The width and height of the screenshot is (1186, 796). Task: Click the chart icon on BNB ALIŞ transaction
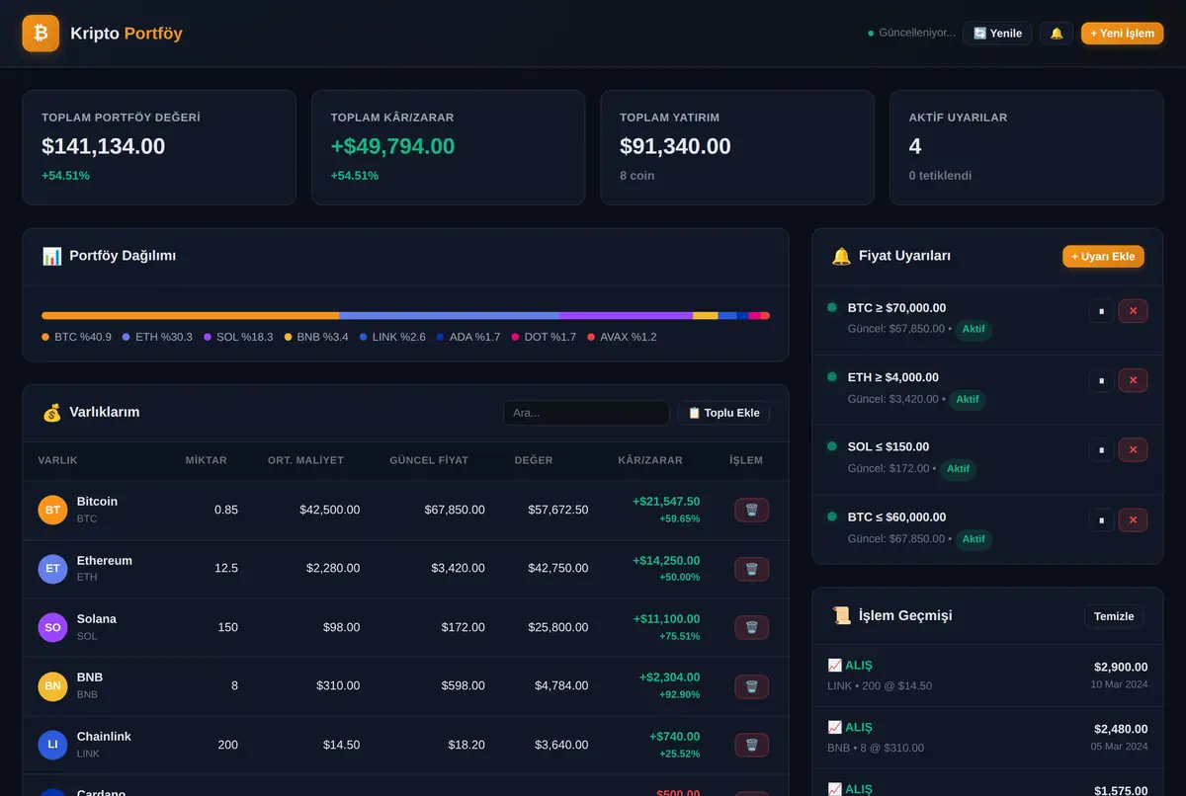(x=834, y=727)
